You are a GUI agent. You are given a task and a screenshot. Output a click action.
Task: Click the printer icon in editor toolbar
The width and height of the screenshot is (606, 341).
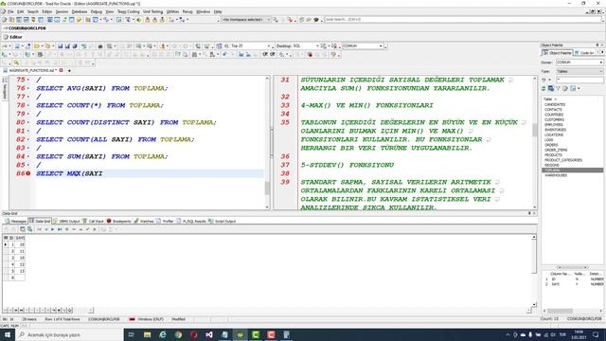100,46
